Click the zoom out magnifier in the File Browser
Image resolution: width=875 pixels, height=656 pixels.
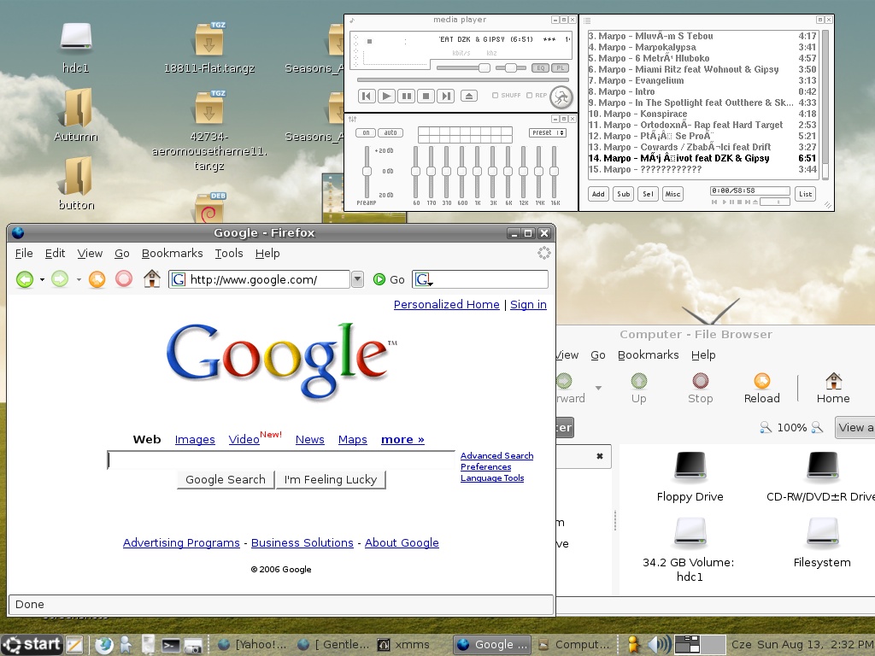766,427
